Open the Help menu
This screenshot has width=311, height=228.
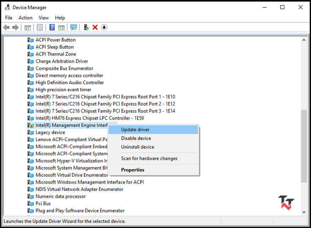pyautogui.click(x=60, y=18)
